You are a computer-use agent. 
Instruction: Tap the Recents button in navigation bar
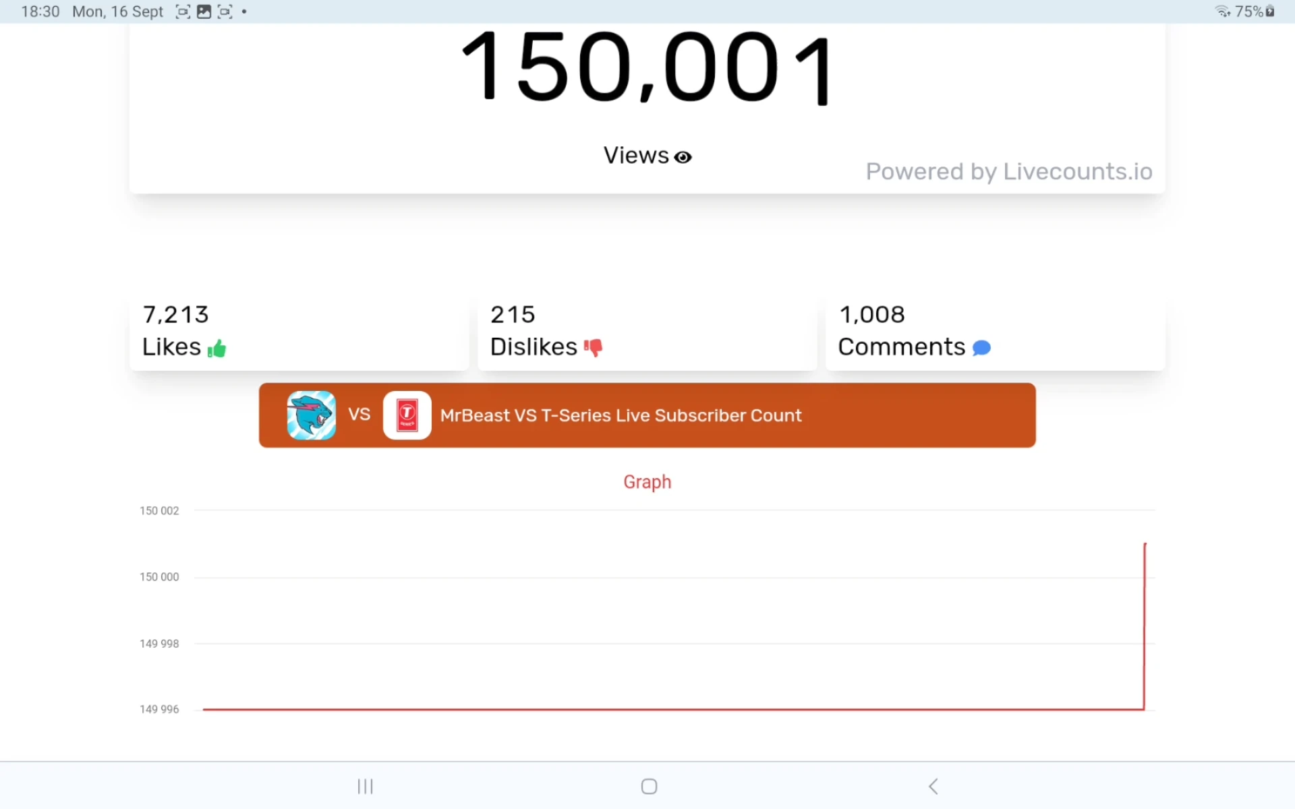(x=365, y=785)
